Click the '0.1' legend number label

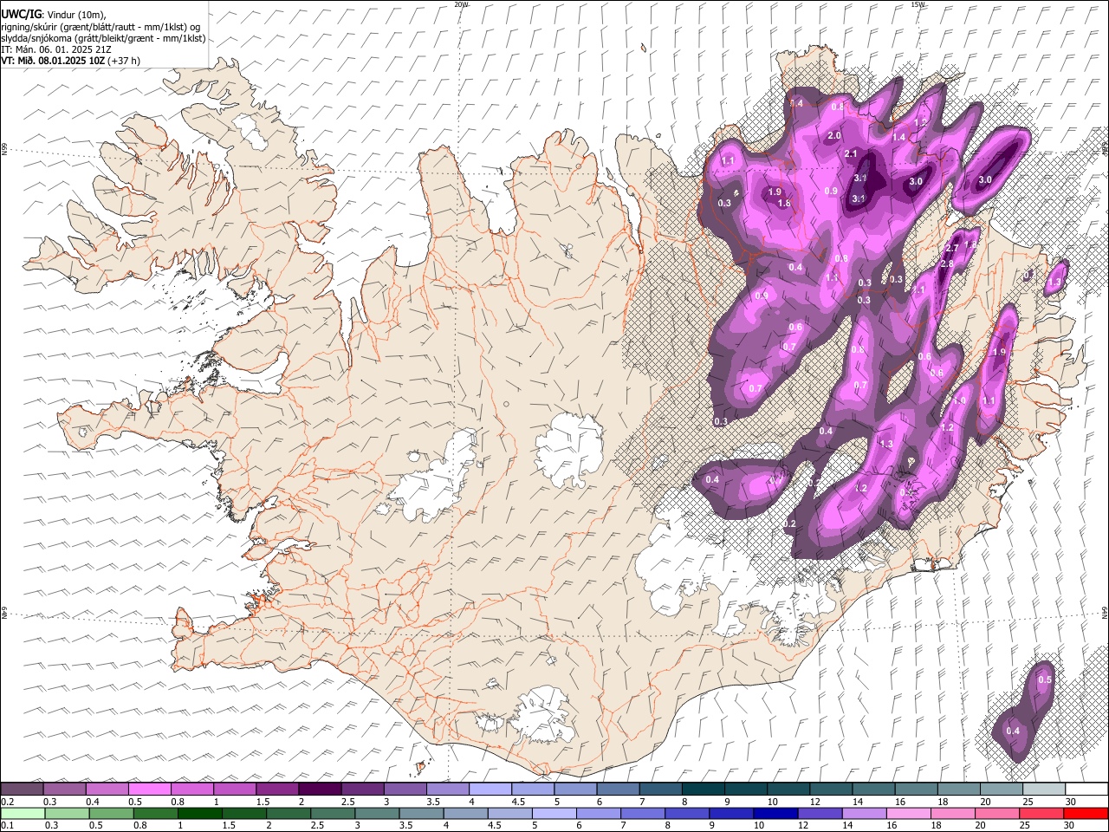click(x=6, y=826)
